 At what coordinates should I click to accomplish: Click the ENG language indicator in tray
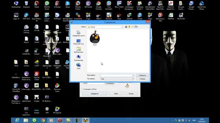(194, 120)
